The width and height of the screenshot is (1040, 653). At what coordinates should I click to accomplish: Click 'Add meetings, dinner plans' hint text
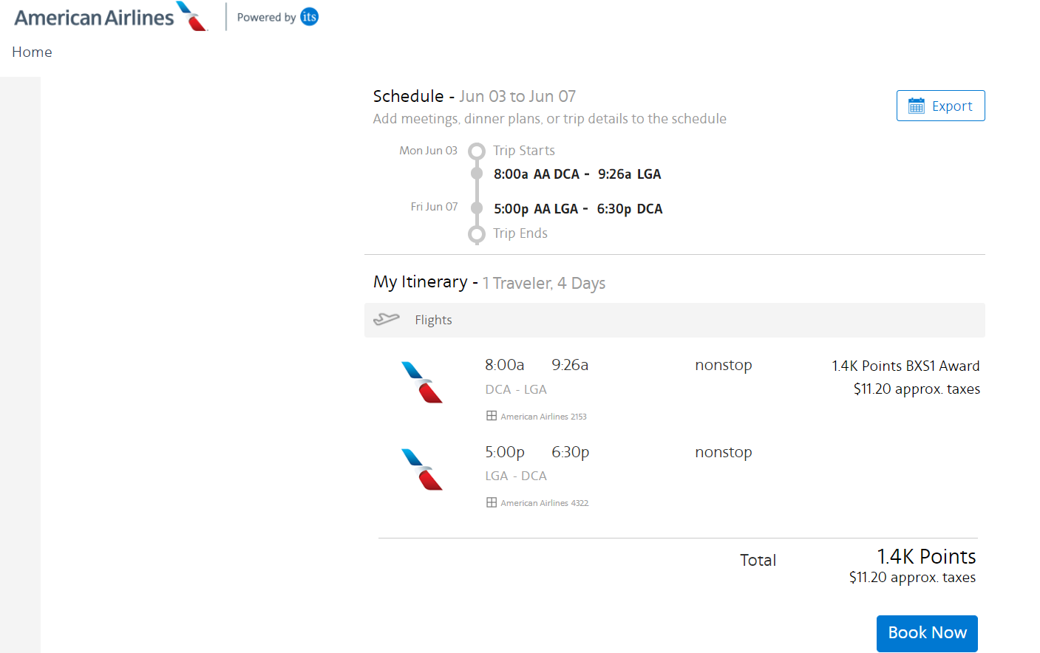(x=549, y=119)
